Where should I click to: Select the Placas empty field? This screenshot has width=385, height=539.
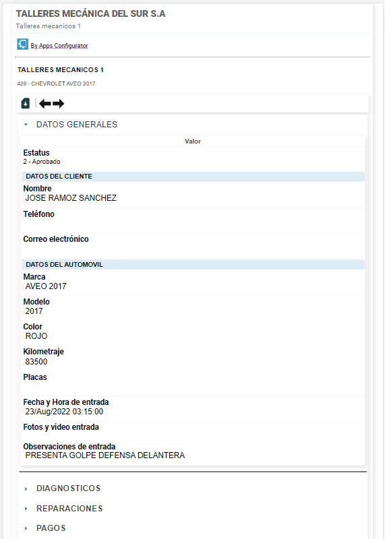point(193,383)
